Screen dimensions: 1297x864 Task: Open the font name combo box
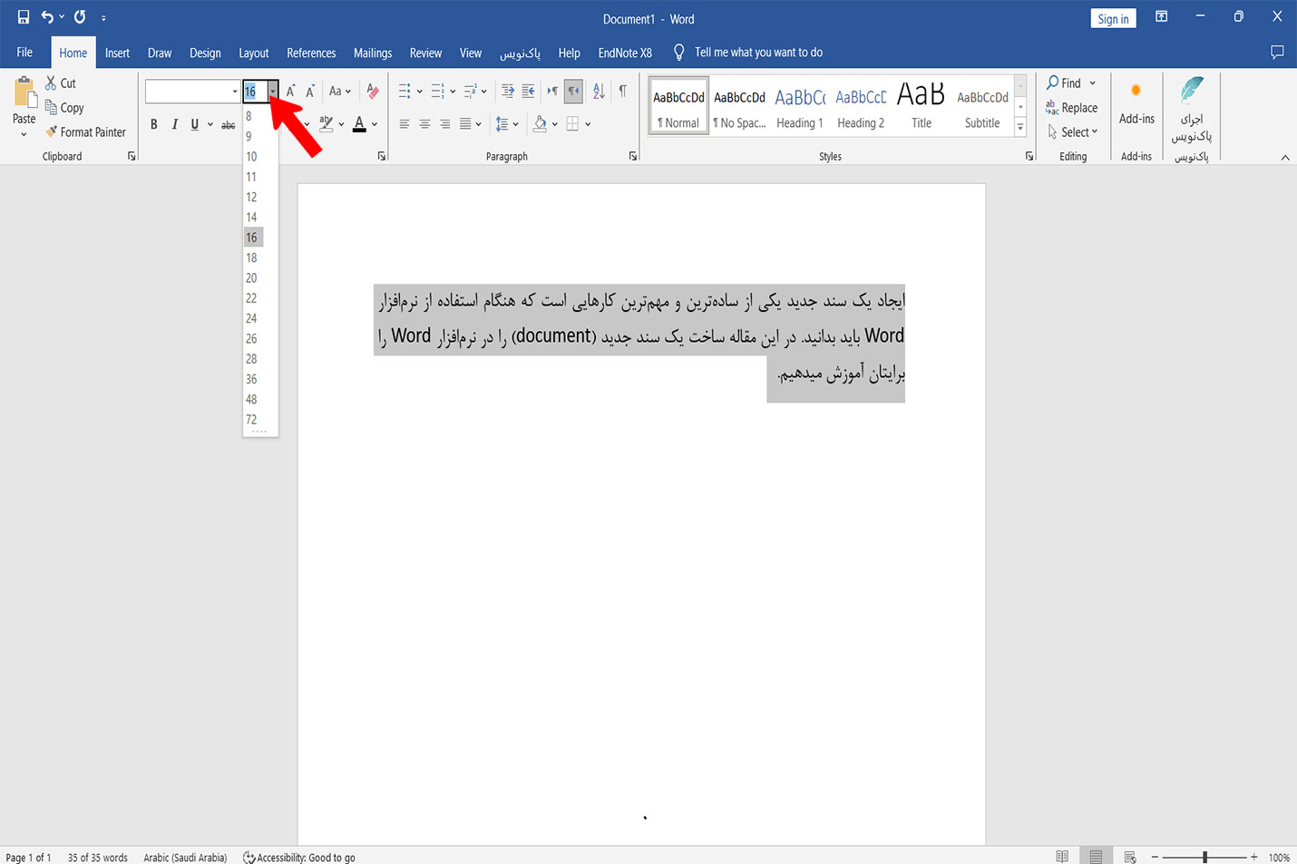tap(192, 91)
